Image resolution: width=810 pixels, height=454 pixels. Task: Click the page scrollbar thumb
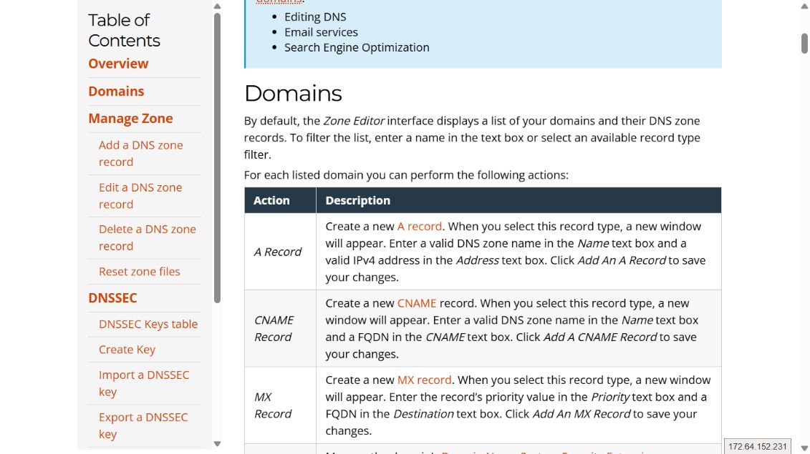(x=804, y=44)
